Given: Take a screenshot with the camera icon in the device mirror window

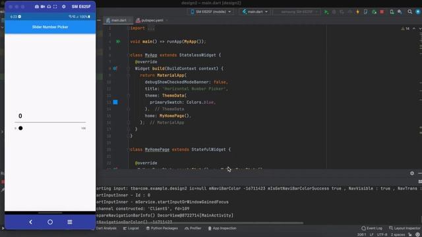Looking at the screenshot, I should 37,7.
